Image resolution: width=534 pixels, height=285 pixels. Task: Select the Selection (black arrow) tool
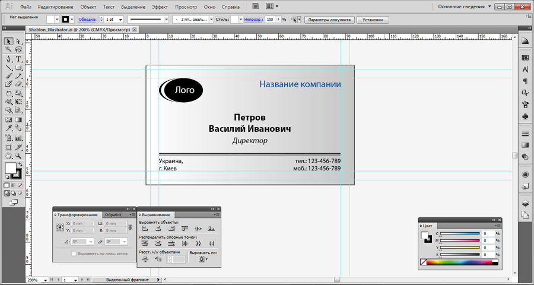point(8,41)
